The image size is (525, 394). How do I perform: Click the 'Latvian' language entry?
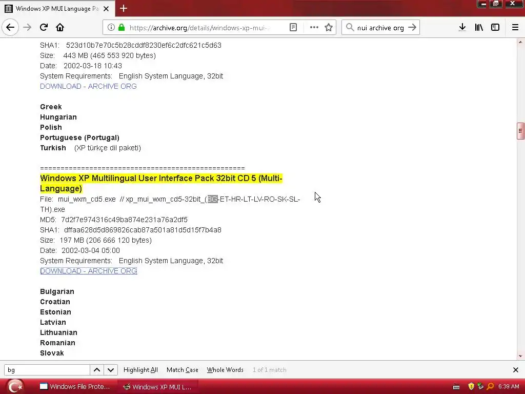tap(53, 322)
